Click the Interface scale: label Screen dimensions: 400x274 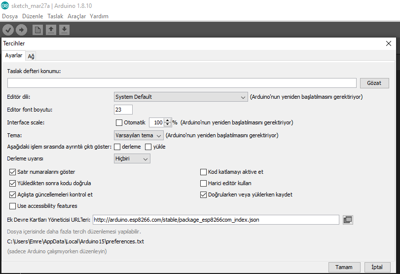tap(26, 122)
